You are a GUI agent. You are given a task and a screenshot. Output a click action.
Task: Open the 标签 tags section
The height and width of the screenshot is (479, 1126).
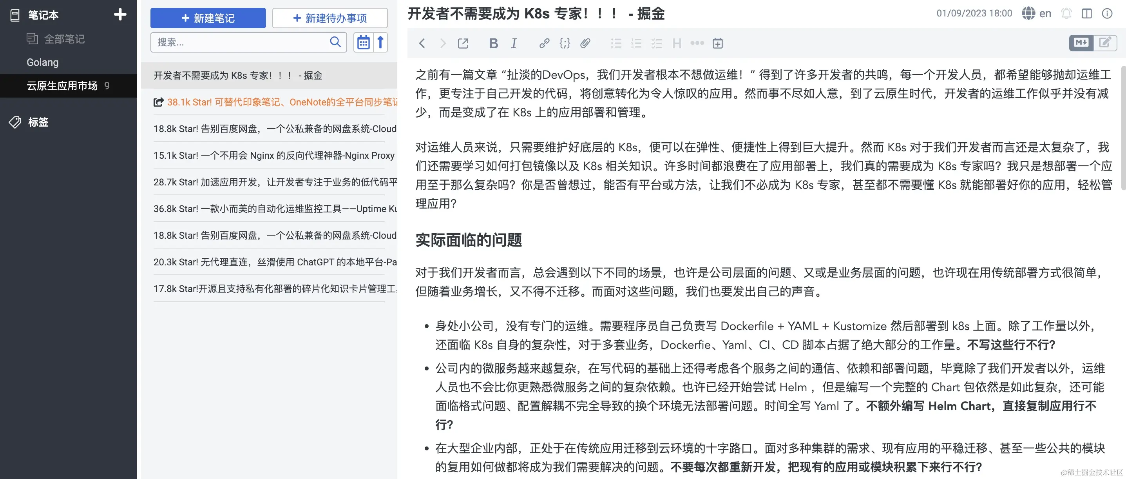point(29,122)
